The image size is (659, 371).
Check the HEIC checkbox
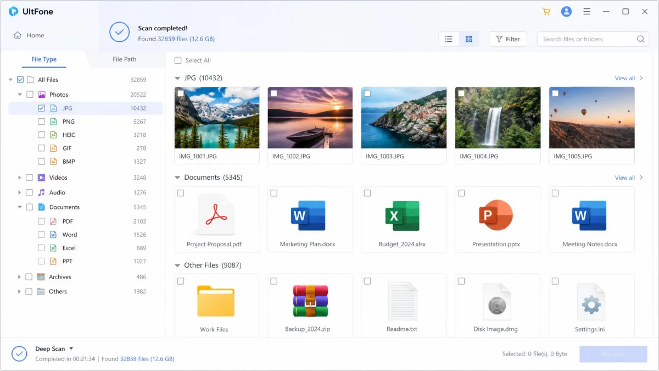41,135
